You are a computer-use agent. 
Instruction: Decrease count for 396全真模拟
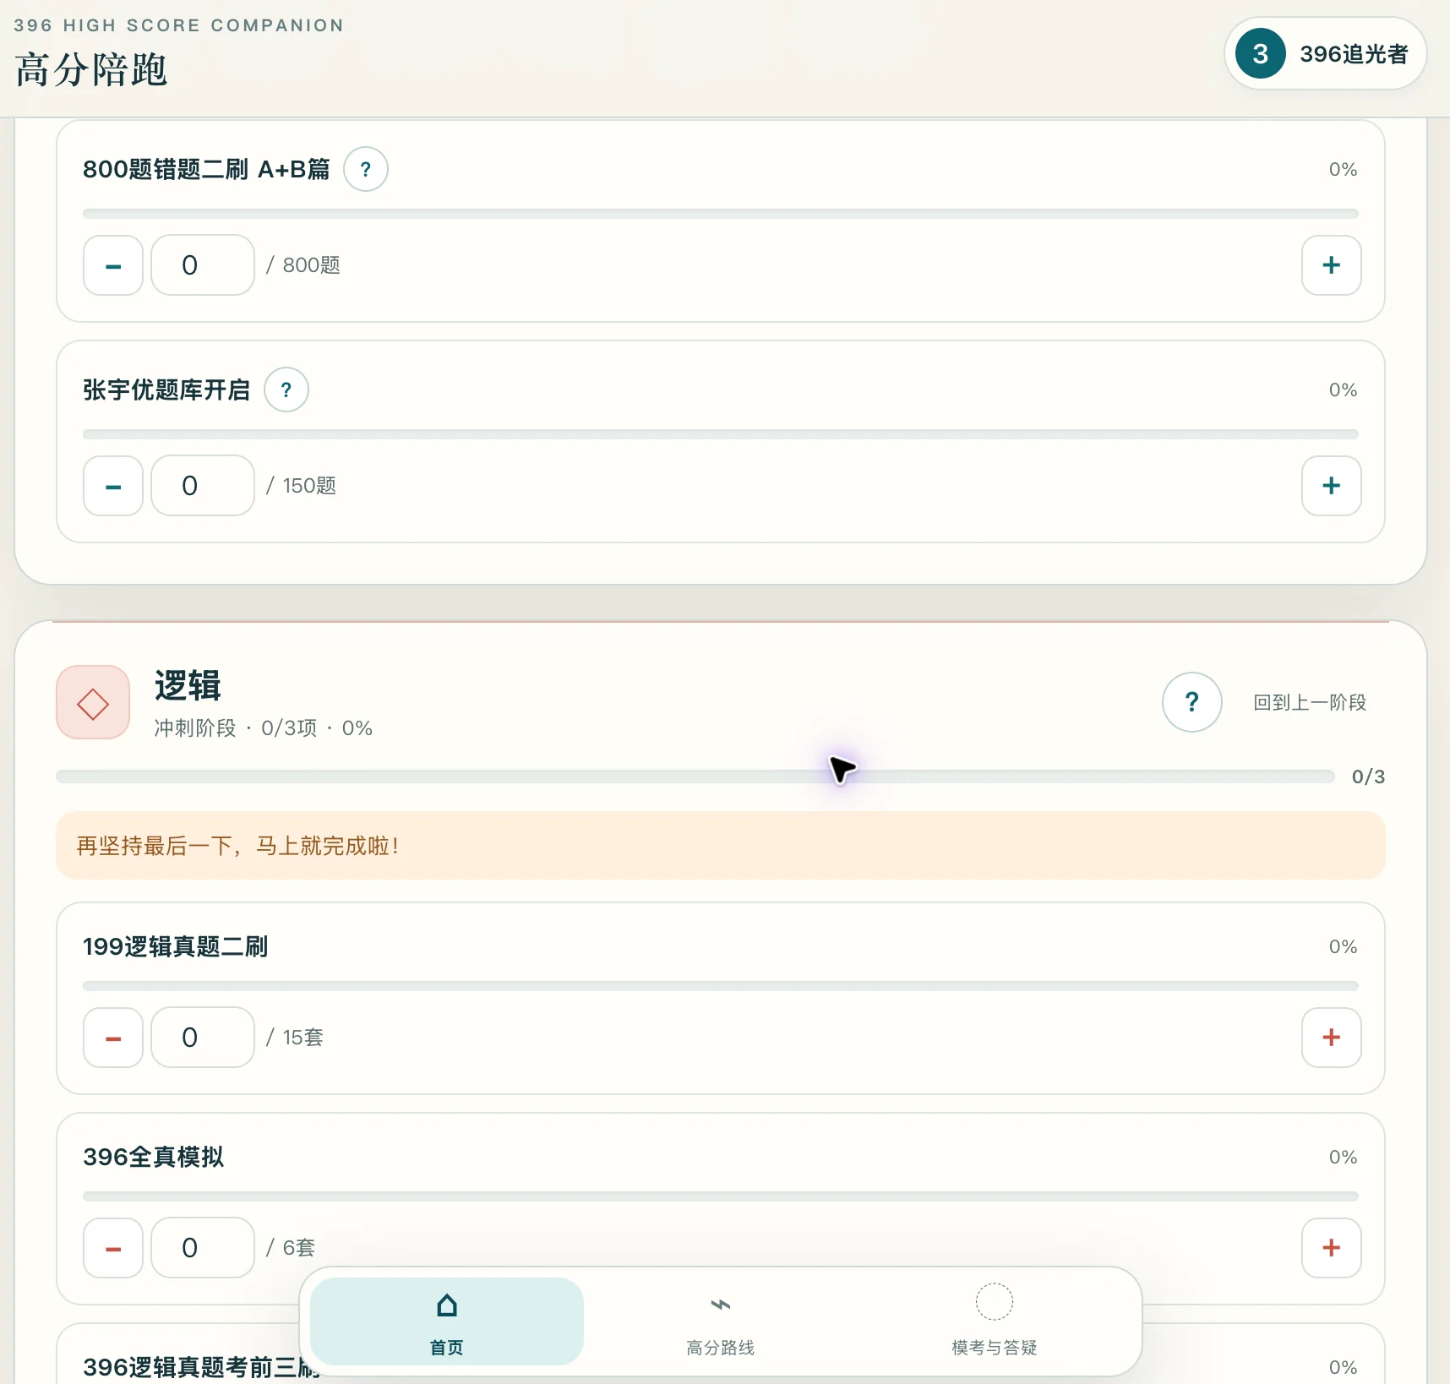(x=113, y=1248)
